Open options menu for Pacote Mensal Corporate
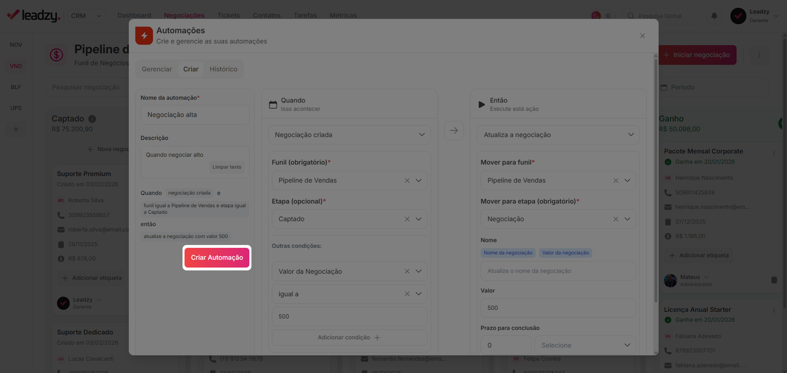The image size is (787, 373). [774, 153]
